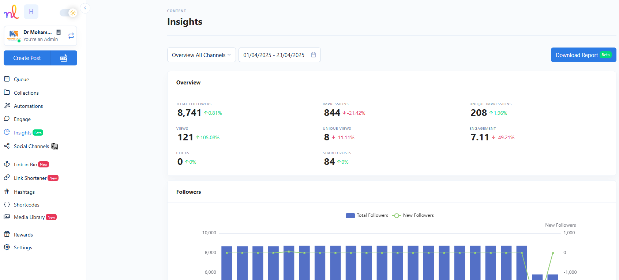Click the CSV bulk upload icon
This screenshot has height=280, width=619.
(64, 58)
